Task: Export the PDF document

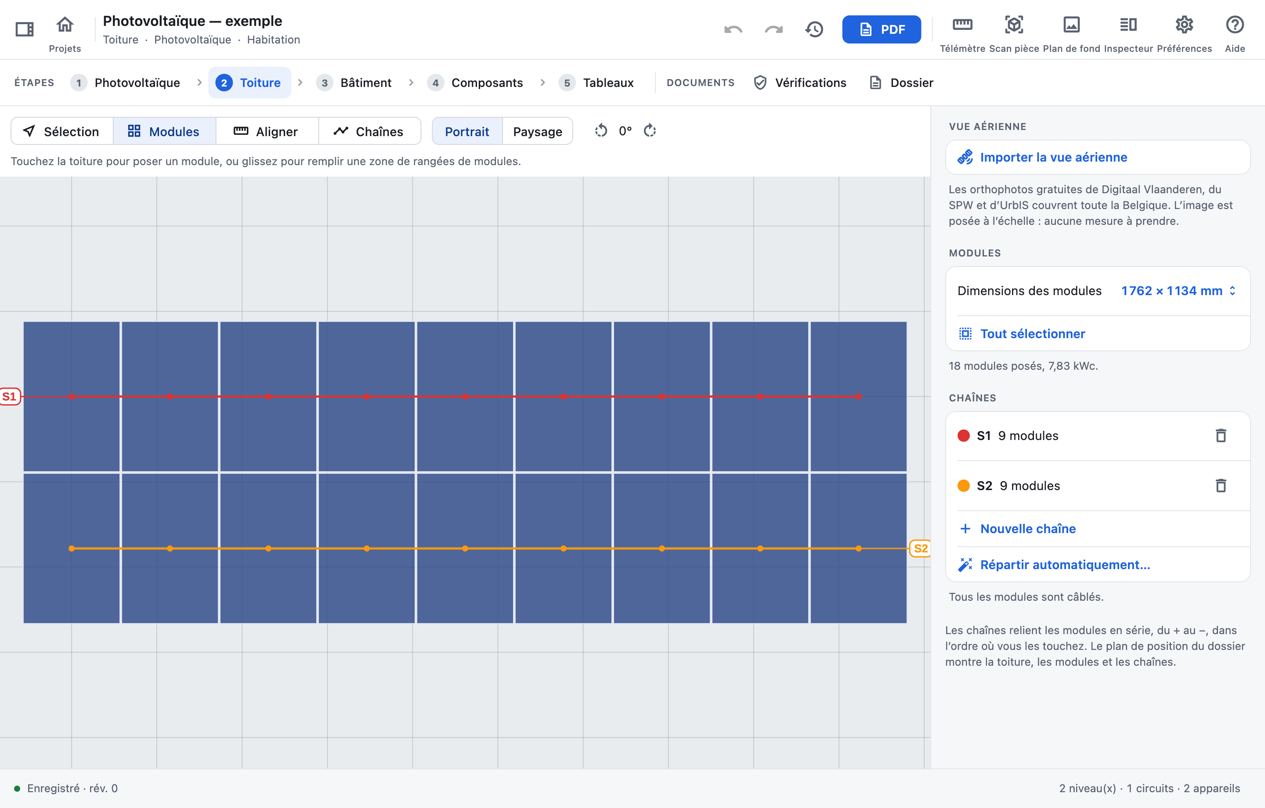Action: coord(881,29)
